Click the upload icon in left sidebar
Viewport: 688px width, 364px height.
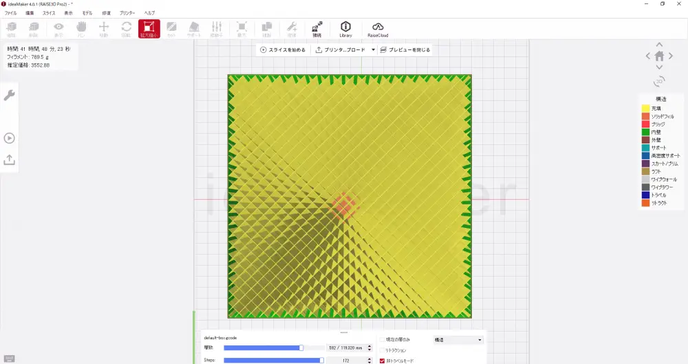[10, 159]
